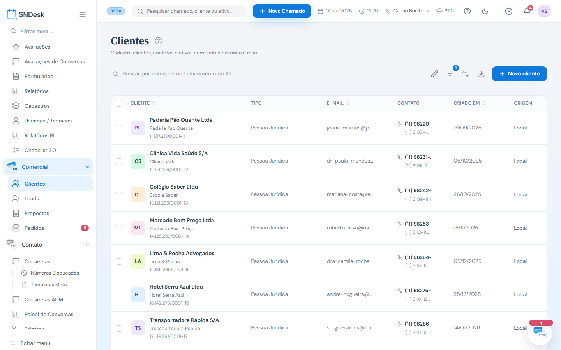Select the Mercado Bom Preço Ltda row checkbox
This screenshot has height=350, width=561.
pos(119,228)
